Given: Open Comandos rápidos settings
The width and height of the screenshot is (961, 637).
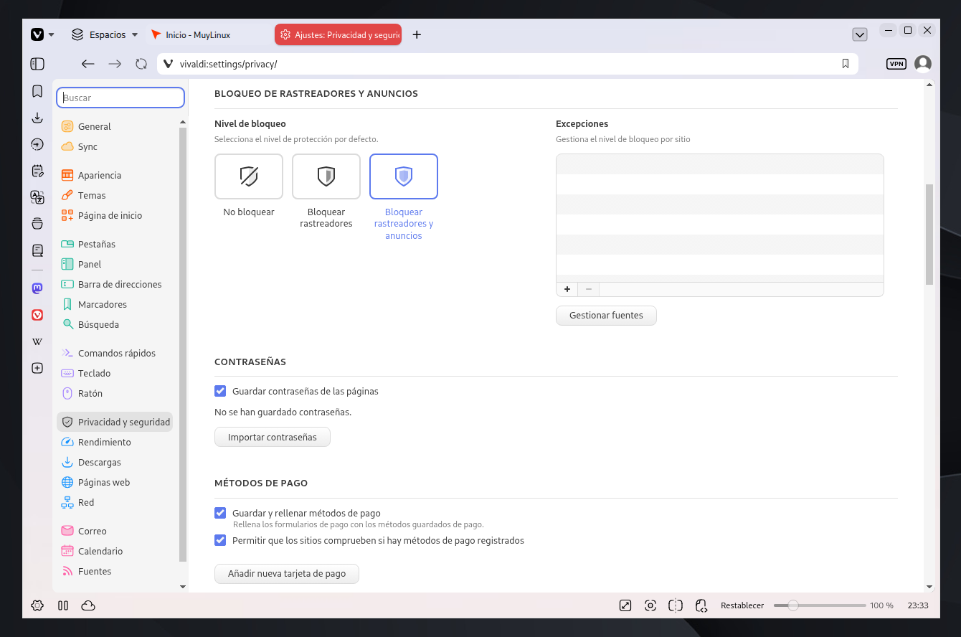Looking at the screenshot, I should 115,353.
